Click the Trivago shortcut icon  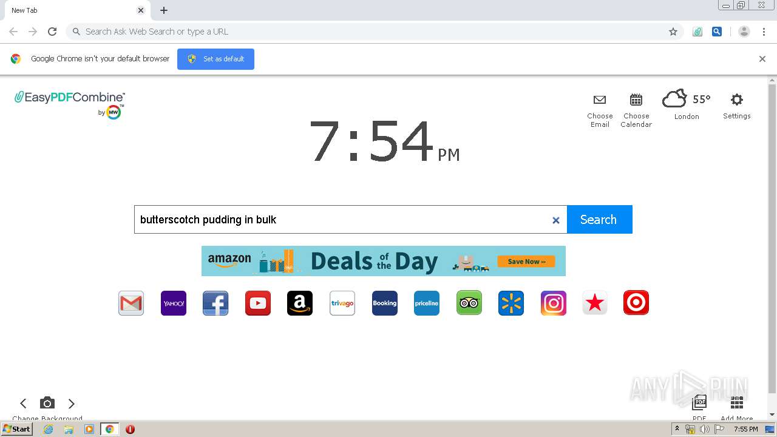342,303
